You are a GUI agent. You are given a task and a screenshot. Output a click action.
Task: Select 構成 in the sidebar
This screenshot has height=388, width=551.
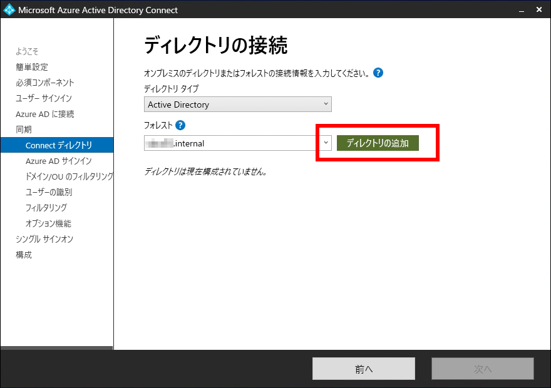[24, 255]
